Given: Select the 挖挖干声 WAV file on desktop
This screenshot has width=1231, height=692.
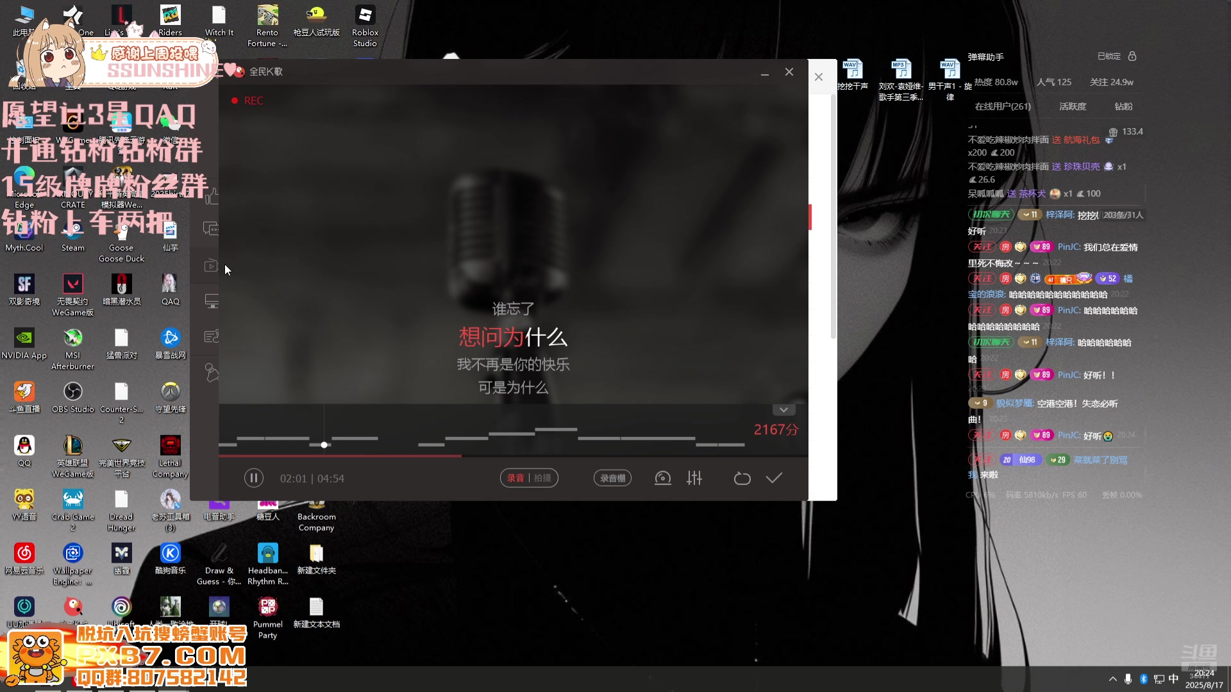Looking at the screenshot, I should click(x=852, y=74).
